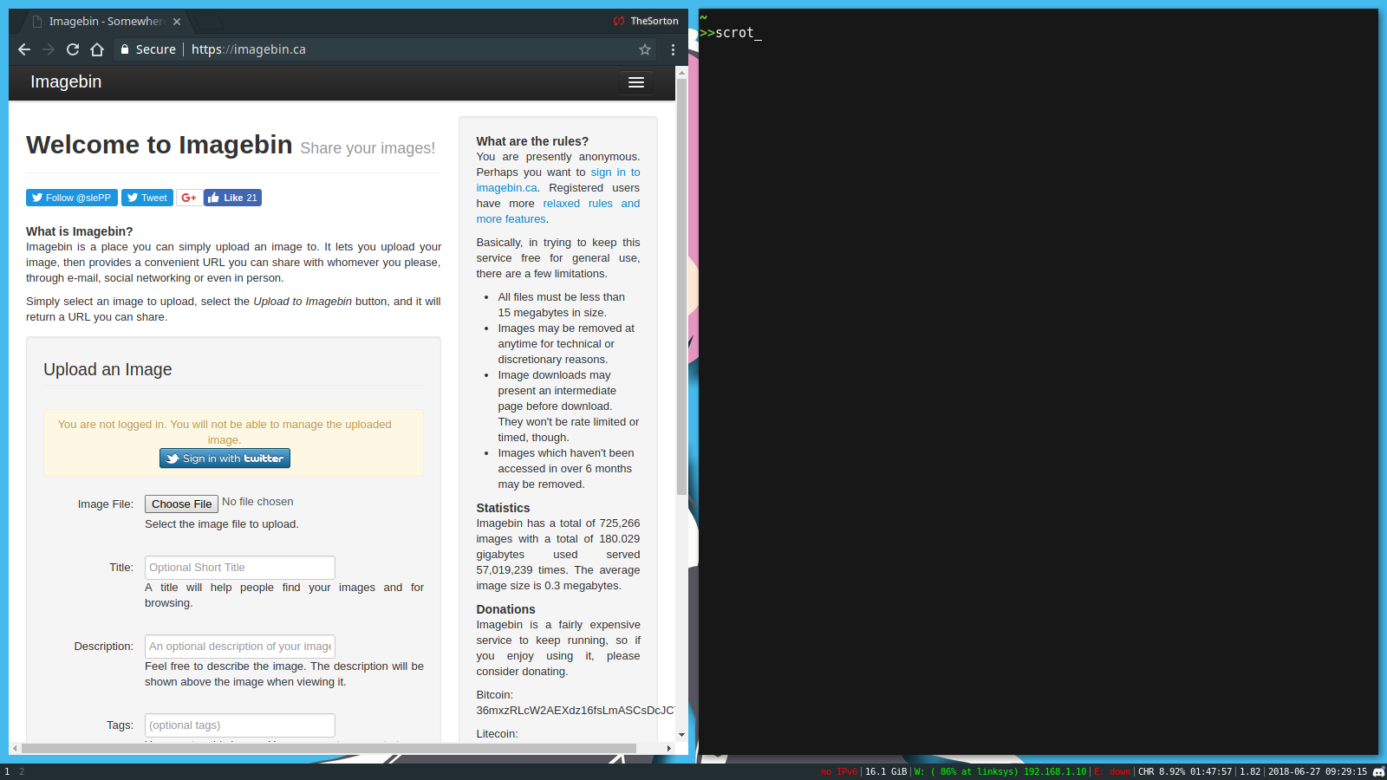Click the 'no IPv6' status entry
This screenshot has width=1387, height=780.
coord(838,771)
